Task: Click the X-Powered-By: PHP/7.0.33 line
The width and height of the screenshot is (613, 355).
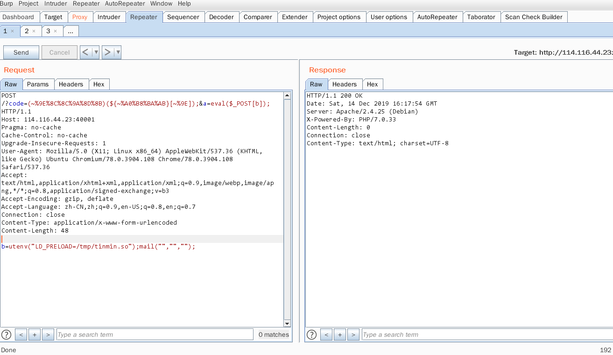Action: [351, 120]
